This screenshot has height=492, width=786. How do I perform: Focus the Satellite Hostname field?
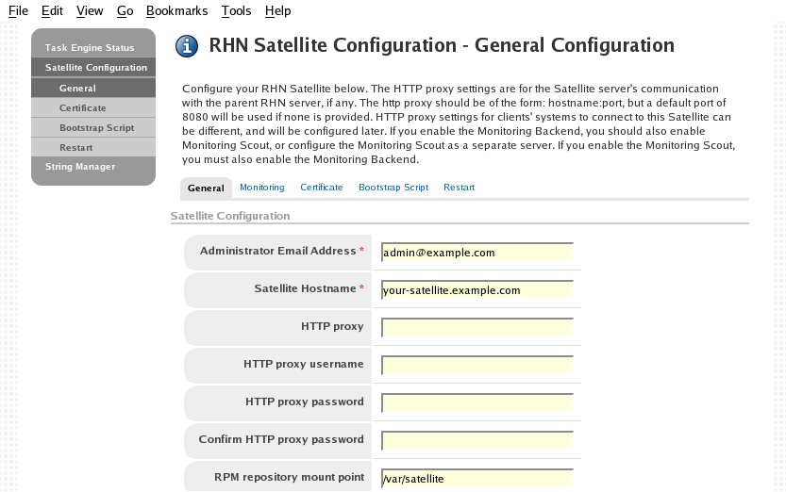coord(477,290)
